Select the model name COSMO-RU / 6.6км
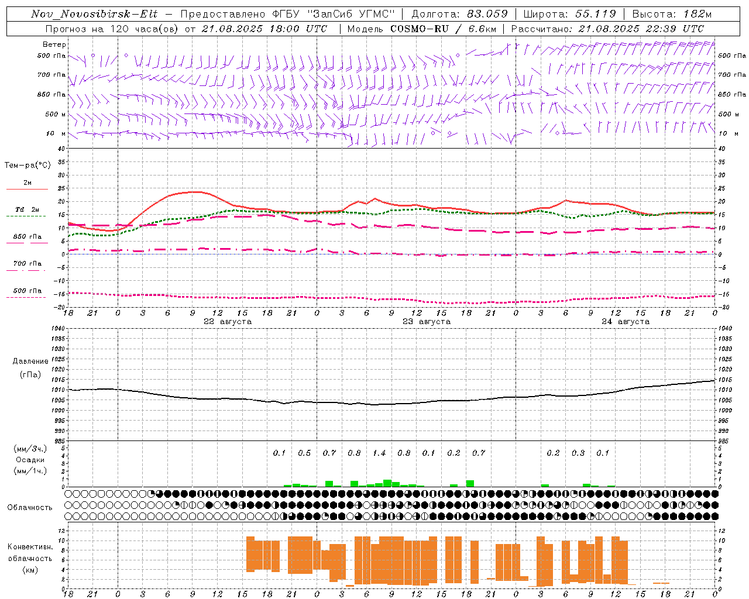Viewport: 749px width, 599px height. [444, 29]
